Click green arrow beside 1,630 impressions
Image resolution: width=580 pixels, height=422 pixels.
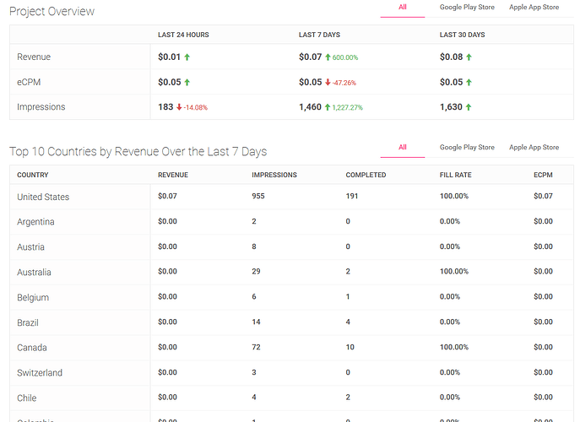pyautogui.click(x=469, y=107)
